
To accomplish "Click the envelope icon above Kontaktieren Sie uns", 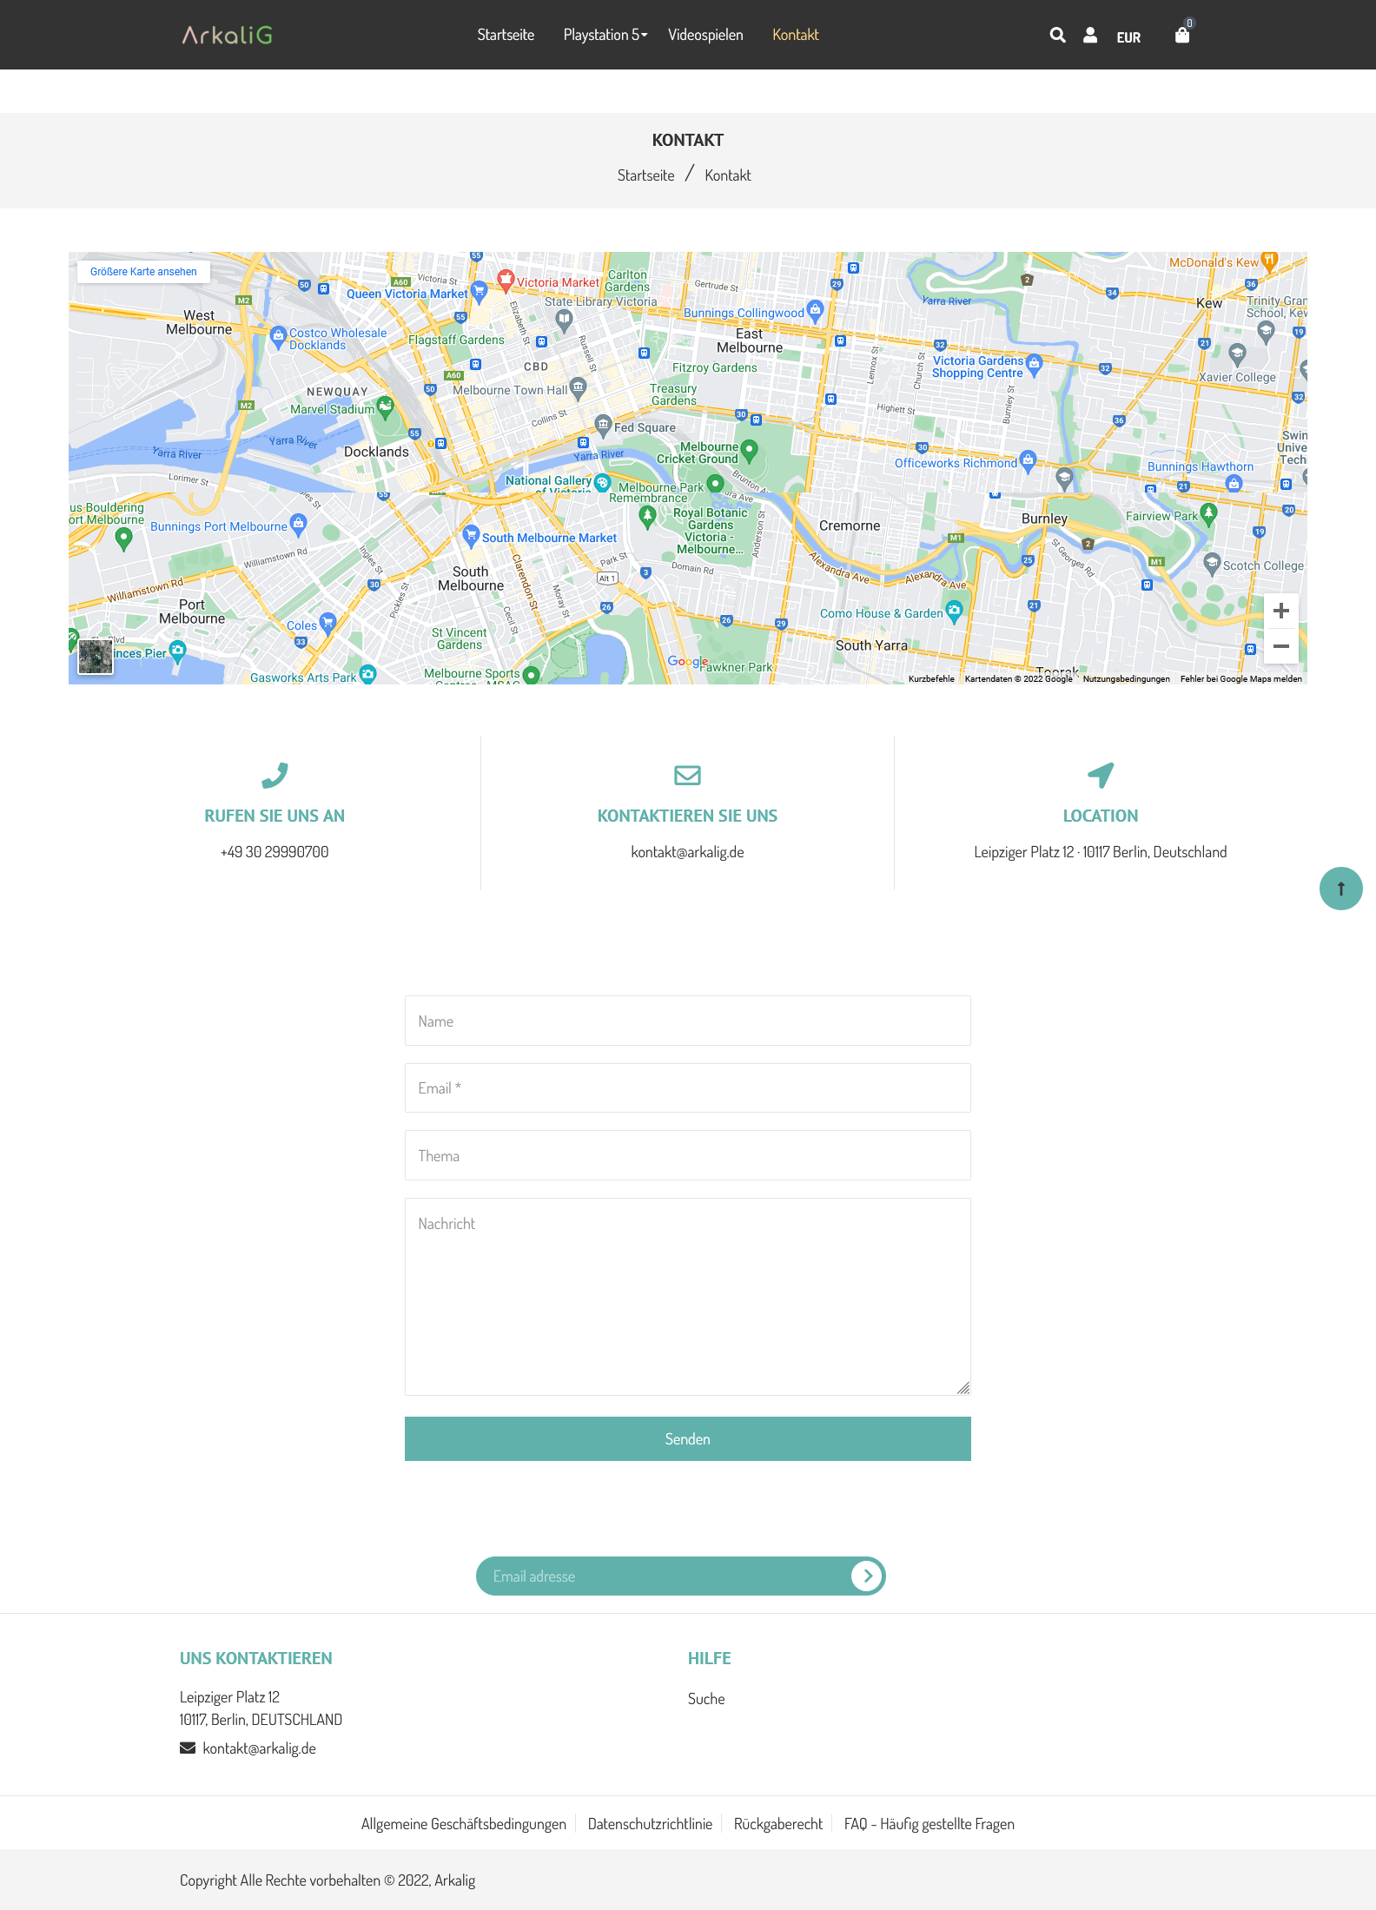I will tap(687, 775).
